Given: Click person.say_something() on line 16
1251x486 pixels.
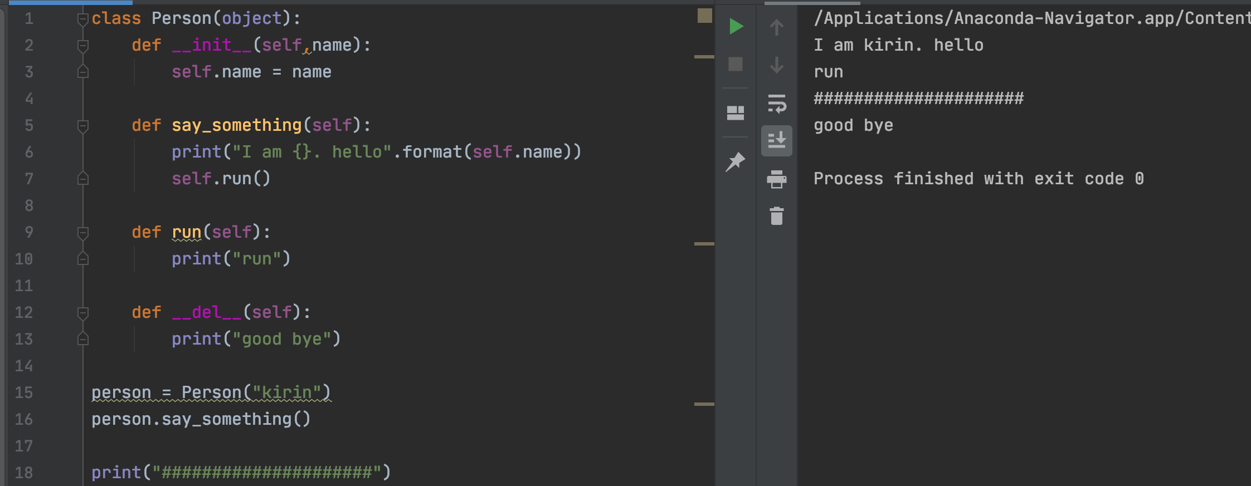Looking at the screenshot, I should click(201, 419).
